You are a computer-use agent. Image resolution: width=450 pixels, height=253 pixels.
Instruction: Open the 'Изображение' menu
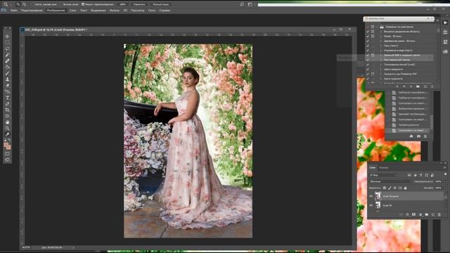pos(56,11)
